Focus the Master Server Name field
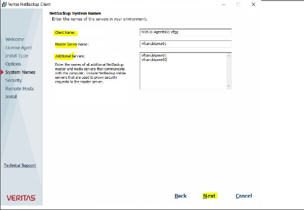Image resolution: width=304 pixels, height=210 pixels. 186,44
